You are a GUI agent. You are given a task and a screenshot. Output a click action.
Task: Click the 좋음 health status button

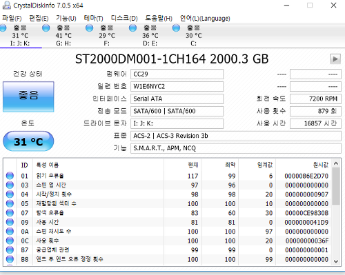coord(28,96)
